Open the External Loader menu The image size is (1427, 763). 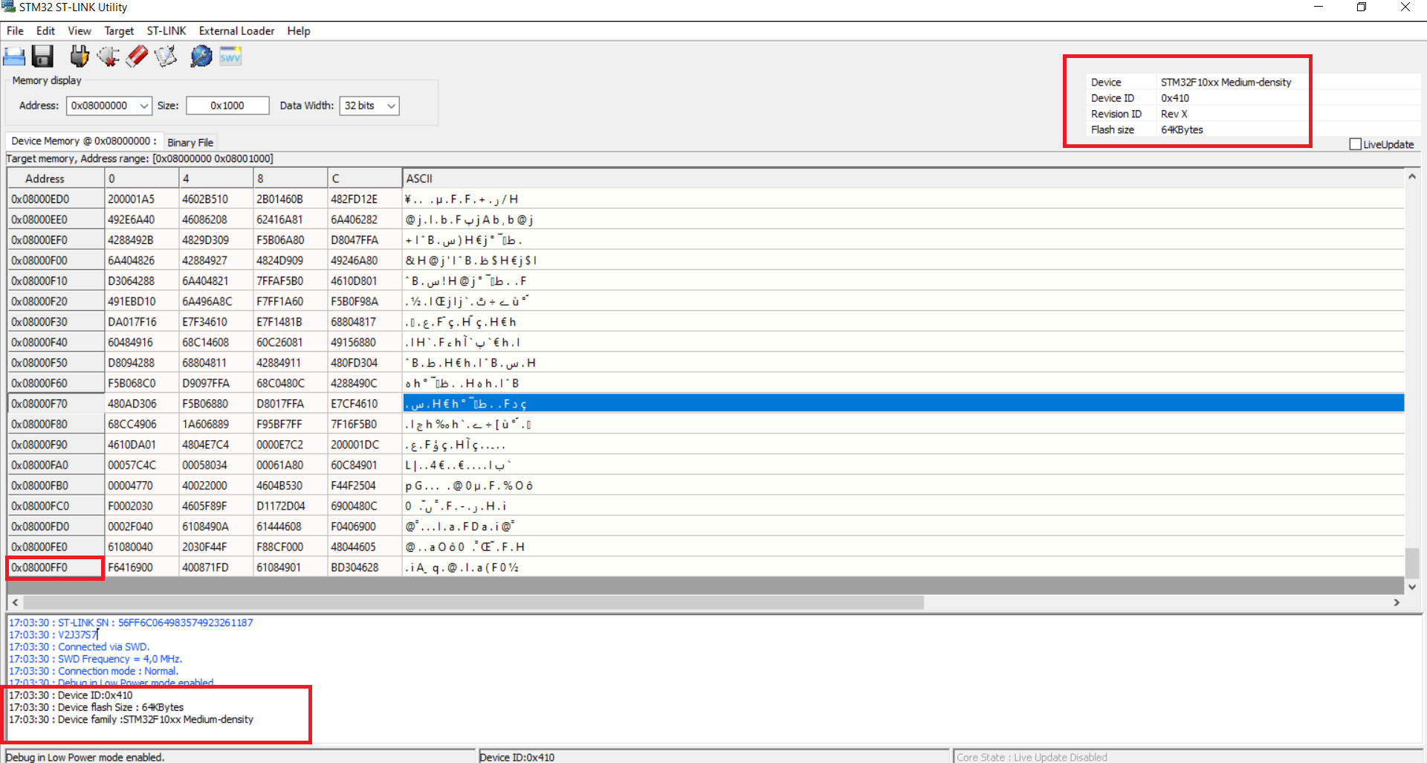[x=236, y=30]
